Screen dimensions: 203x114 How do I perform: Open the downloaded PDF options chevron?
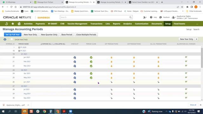28,105
